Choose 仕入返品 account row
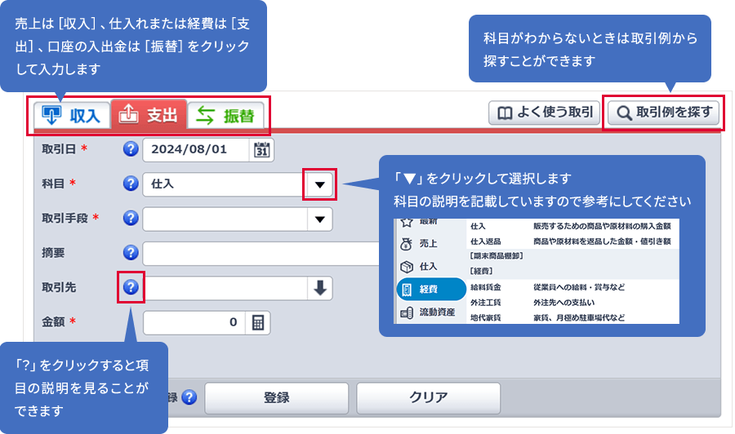 pos(572,241)
